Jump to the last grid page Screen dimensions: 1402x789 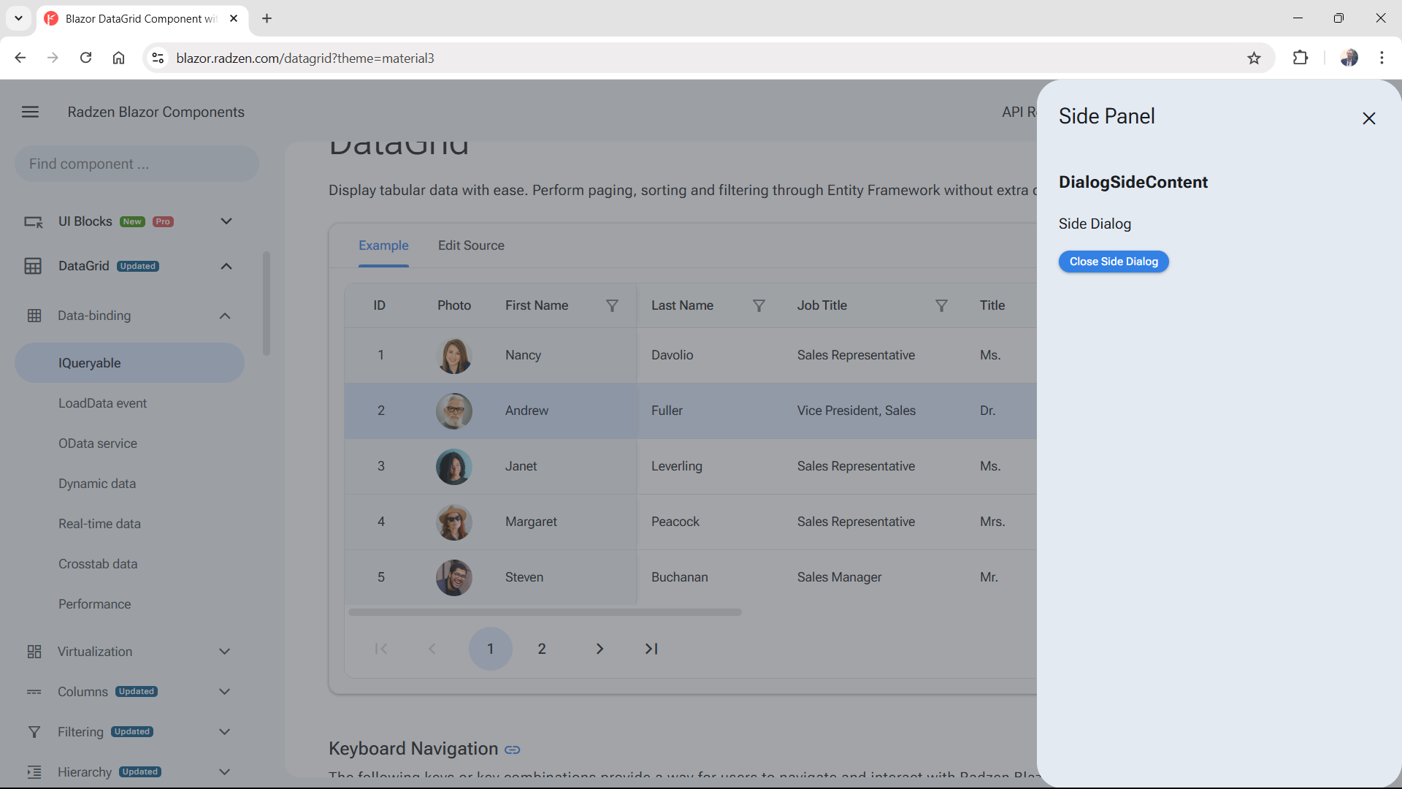pyautogui.click(x=651, y=648)
